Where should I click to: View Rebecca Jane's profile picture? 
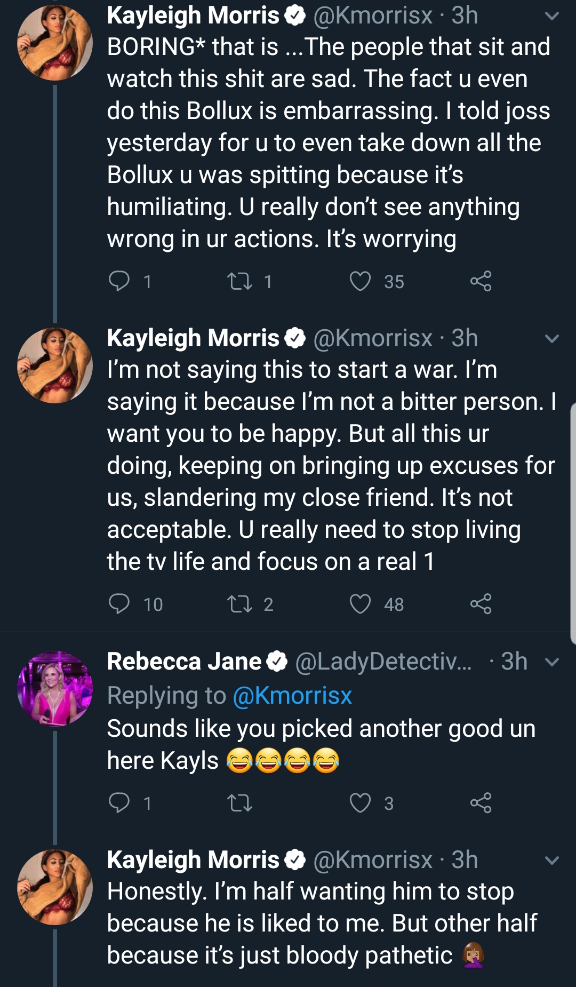tap(55, 688)
